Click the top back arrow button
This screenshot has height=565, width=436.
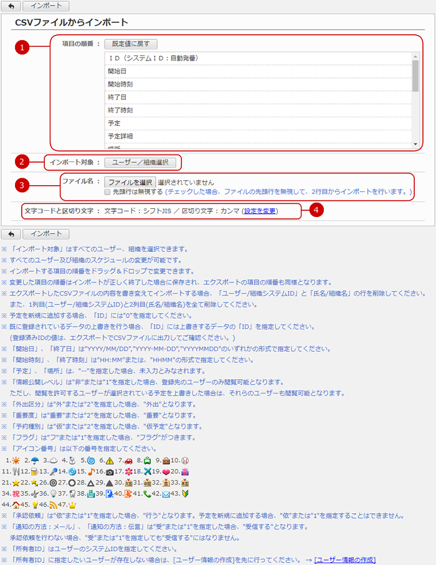[11, 6]
